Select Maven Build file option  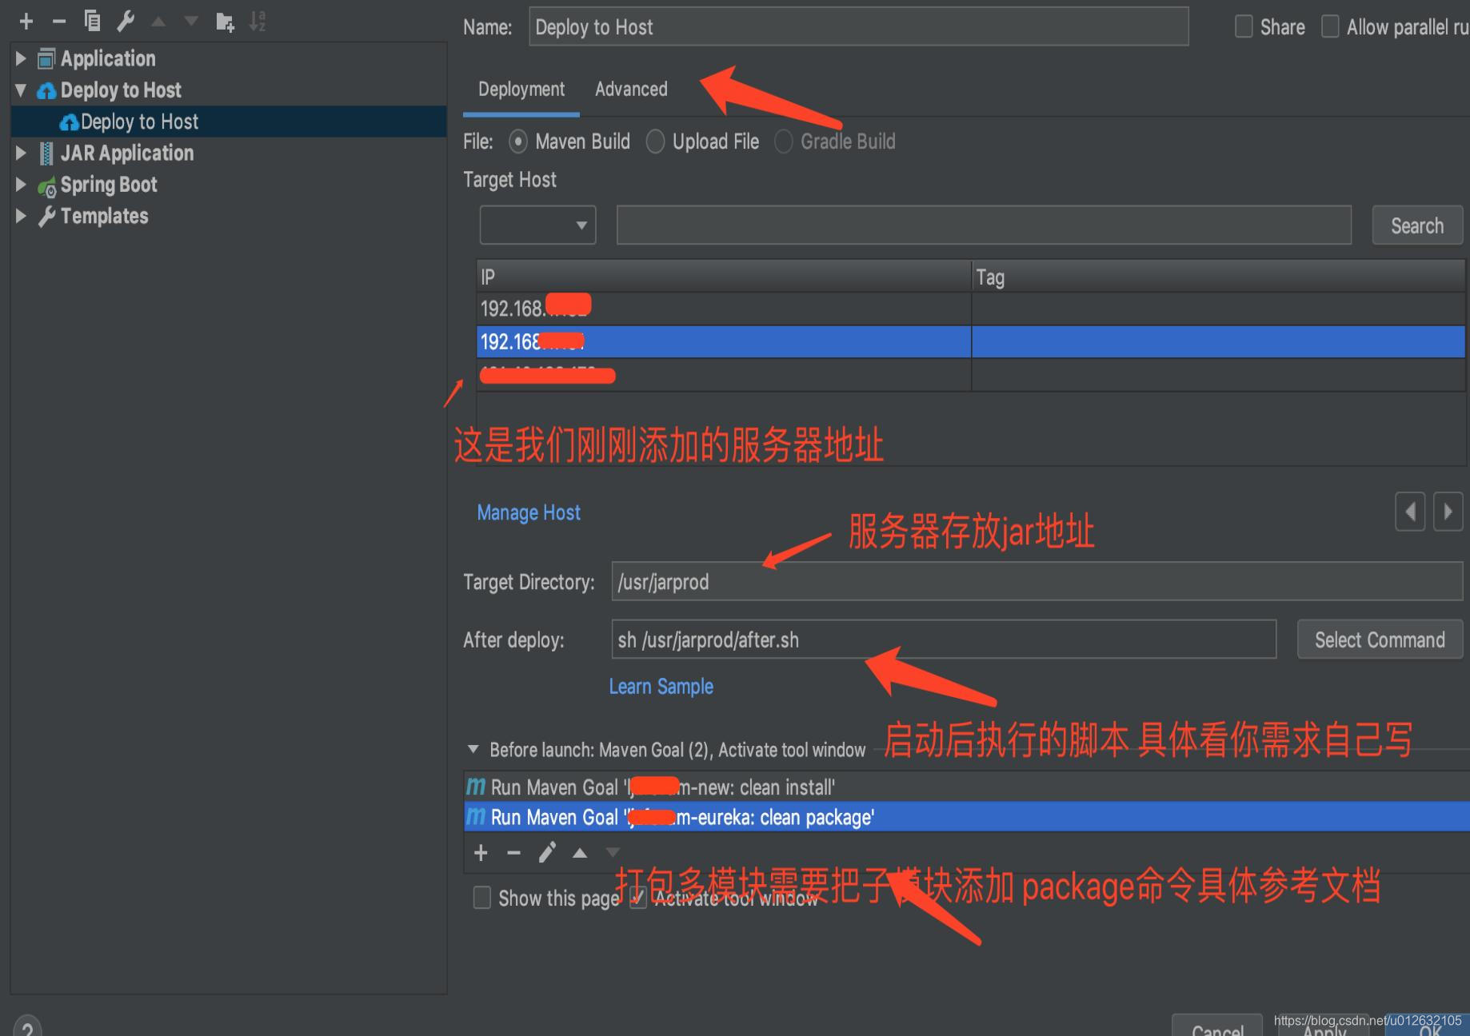[518, 141]
